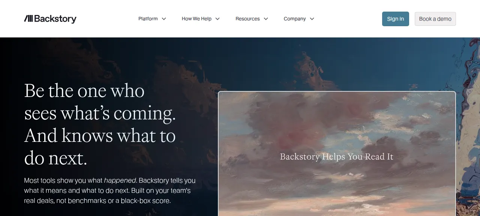This screenshot has width=480, height=216.
Task: Open the How We Help menu
Action: click(x=196, y=19)
